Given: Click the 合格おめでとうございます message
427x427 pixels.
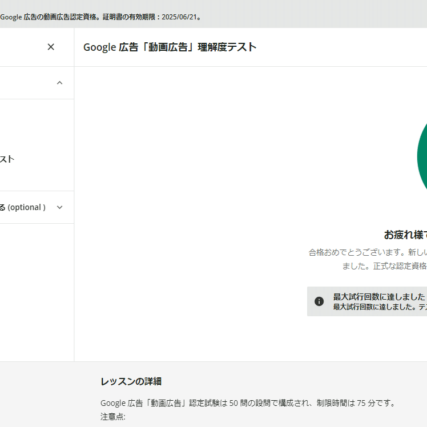Looking at the screenshot, I should [368, 252].
